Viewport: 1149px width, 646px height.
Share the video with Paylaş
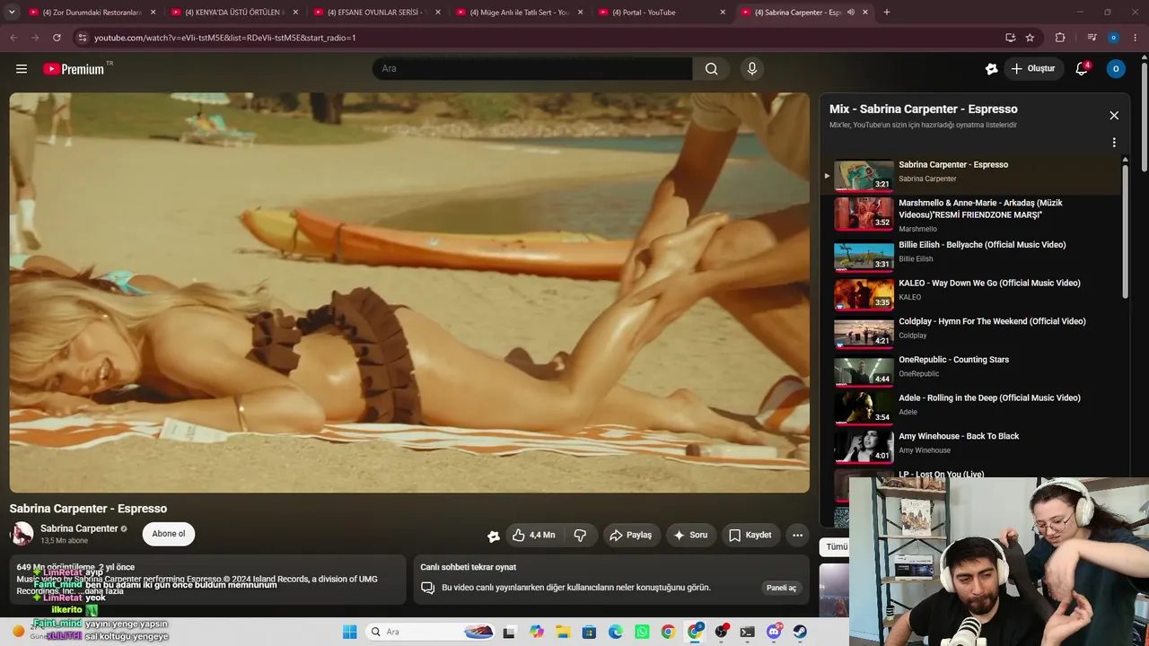[x=630, y=535]
